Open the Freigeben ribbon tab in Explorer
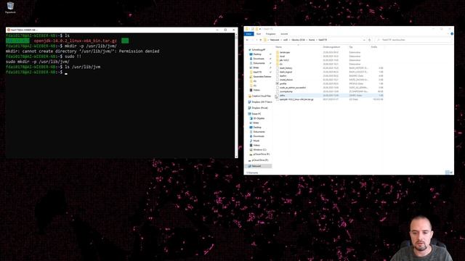The height and width of the screenshot is (261, 465). click(270, 34)
